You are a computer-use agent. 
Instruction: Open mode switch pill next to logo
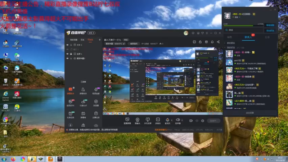91,33
